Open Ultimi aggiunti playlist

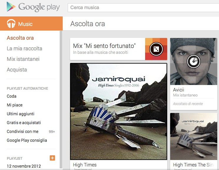tap(21, 114)
